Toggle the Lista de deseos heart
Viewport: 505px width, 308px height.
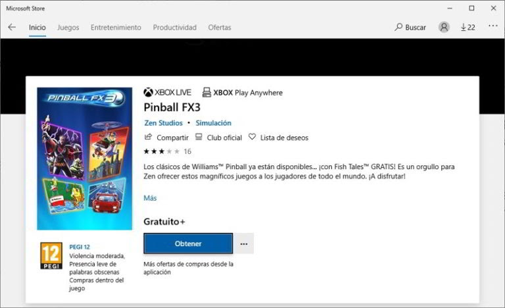(252, 137)
